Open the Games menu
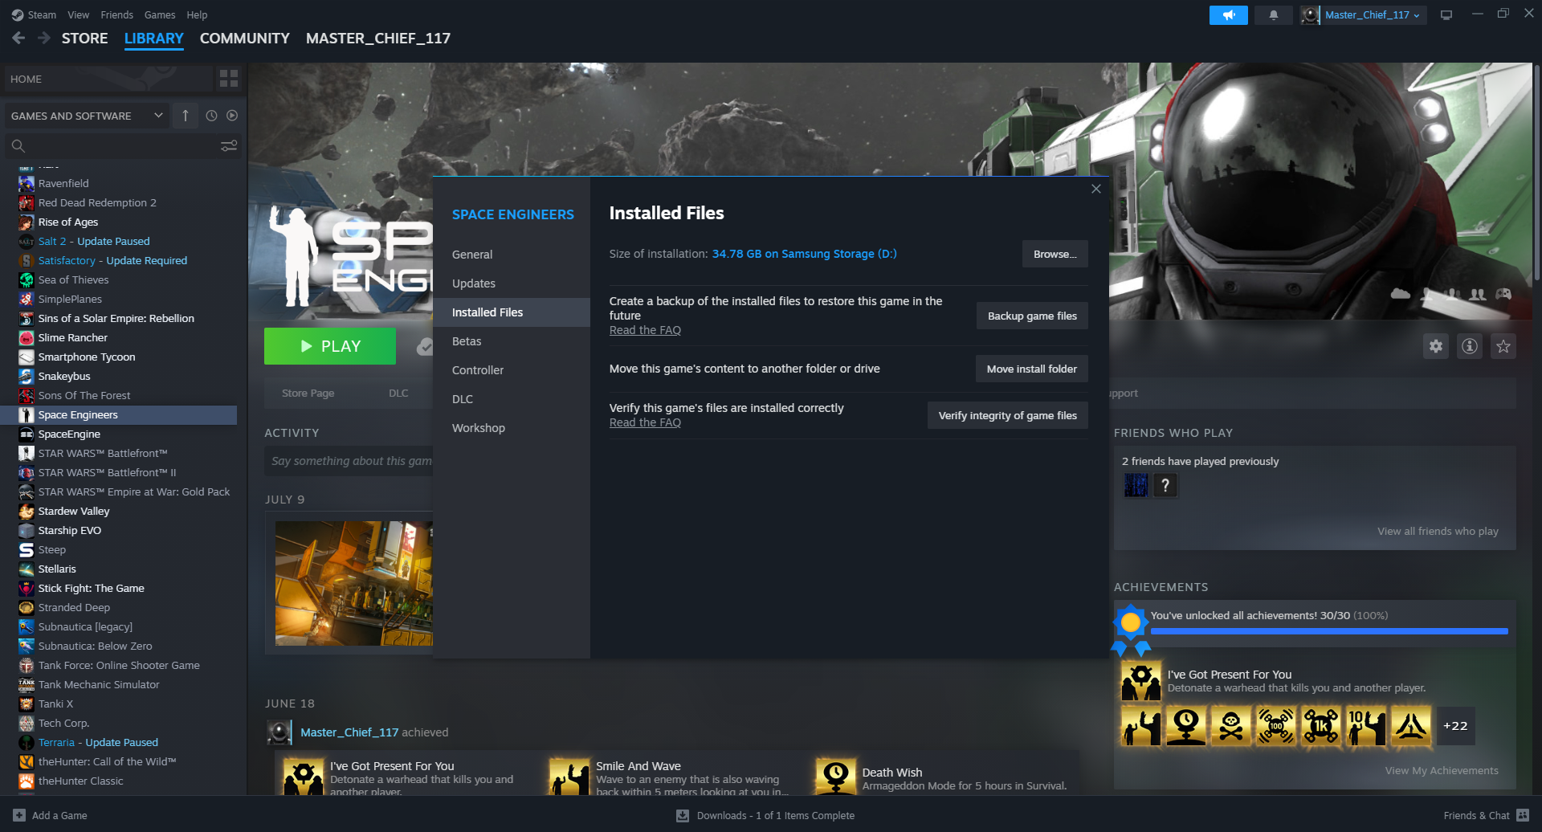Screen dimensions: 1542x832 click(160, 14)
